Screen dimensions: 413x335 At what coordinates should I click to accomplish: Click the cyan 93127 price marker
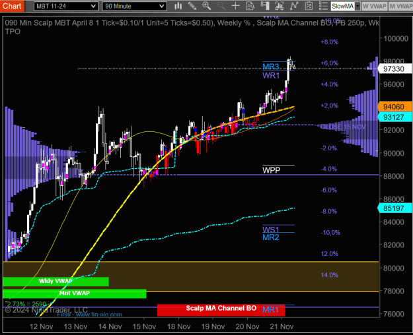click(394, 117)
